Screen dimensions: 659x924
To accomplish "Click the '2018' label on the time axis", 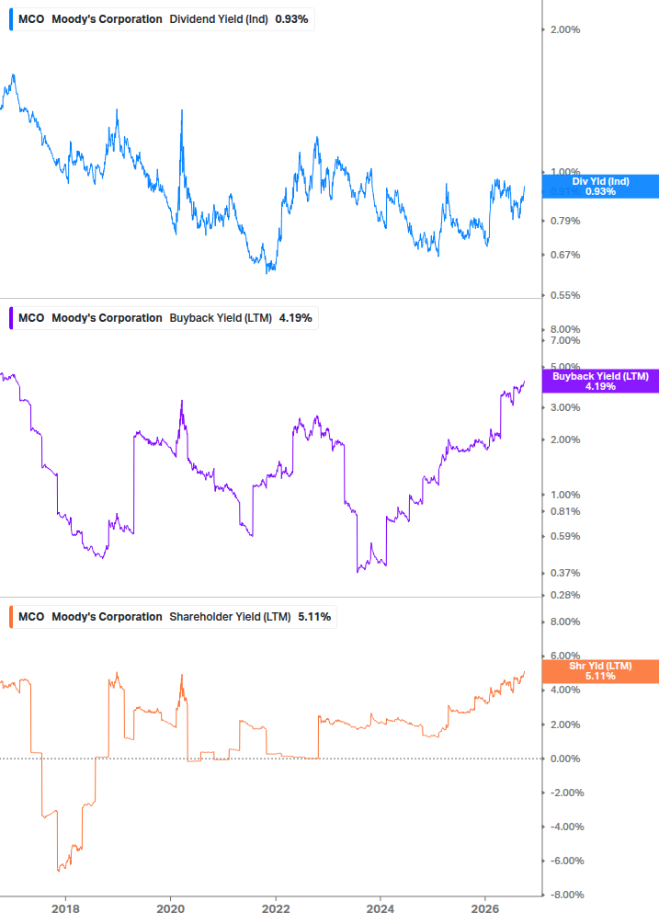I will [65, 908].
